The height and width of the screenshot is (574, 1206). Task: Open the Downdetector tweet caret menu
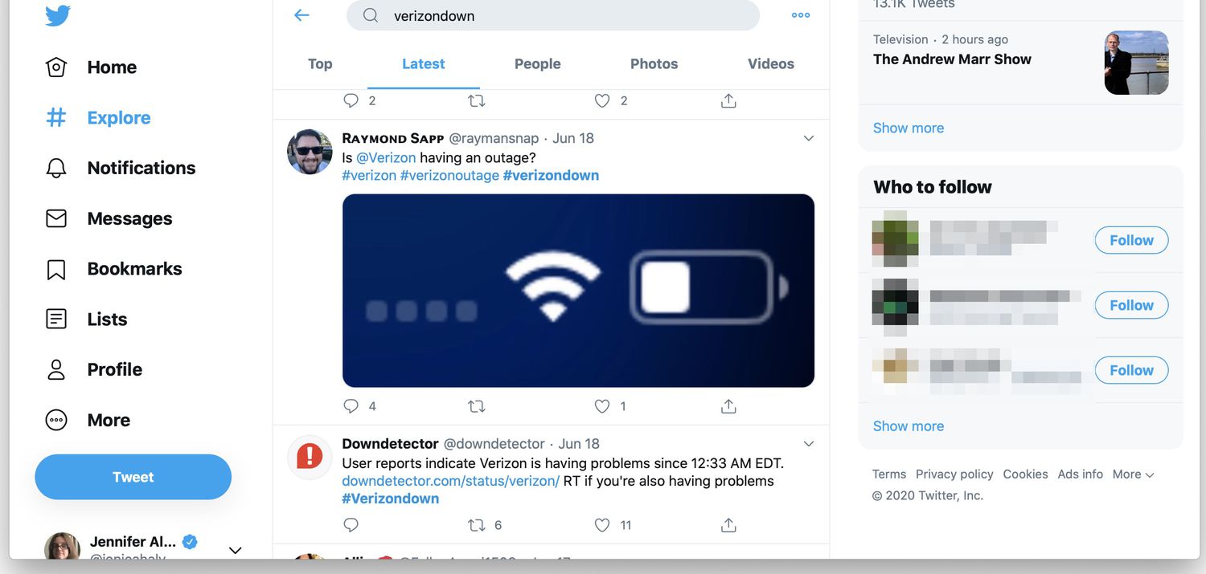coord(809,444)
